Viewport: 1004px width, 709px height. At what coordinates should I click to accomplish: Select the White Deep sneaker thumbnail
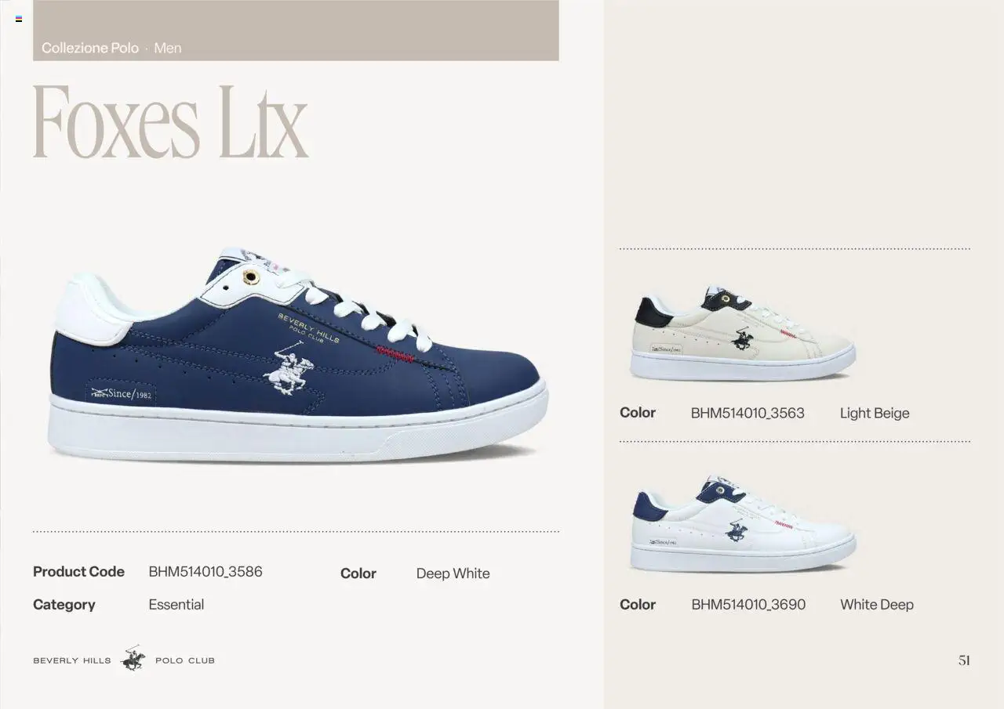(x=742, y=523)
